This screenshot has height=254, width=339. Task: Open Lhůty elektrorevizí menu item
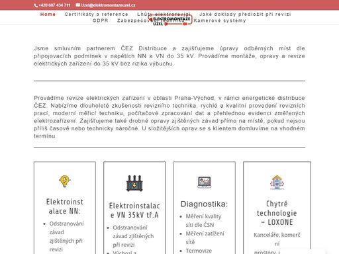point(164,14)
